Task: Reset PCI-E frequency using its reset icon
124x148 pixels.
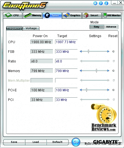Action: click(x=114, y=90)
